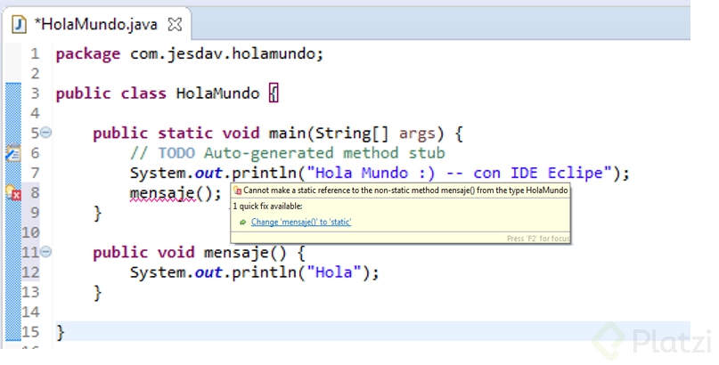
Task: Collapse the mensaje method fold marker
Action: (x=45, y=251)
